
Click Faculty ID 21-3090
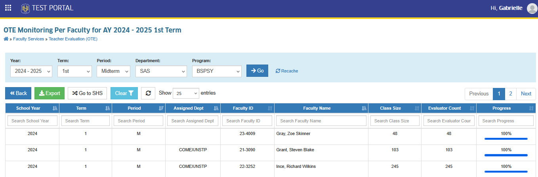pos(247,150)
